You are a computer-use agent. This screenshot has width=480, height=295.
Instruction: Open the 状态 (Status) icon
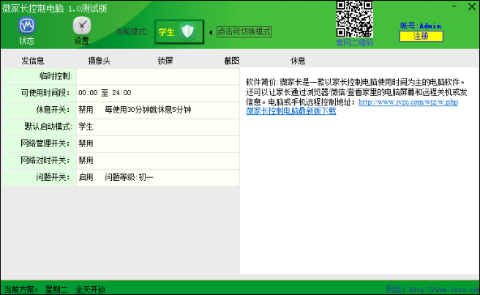click(26, 26)
